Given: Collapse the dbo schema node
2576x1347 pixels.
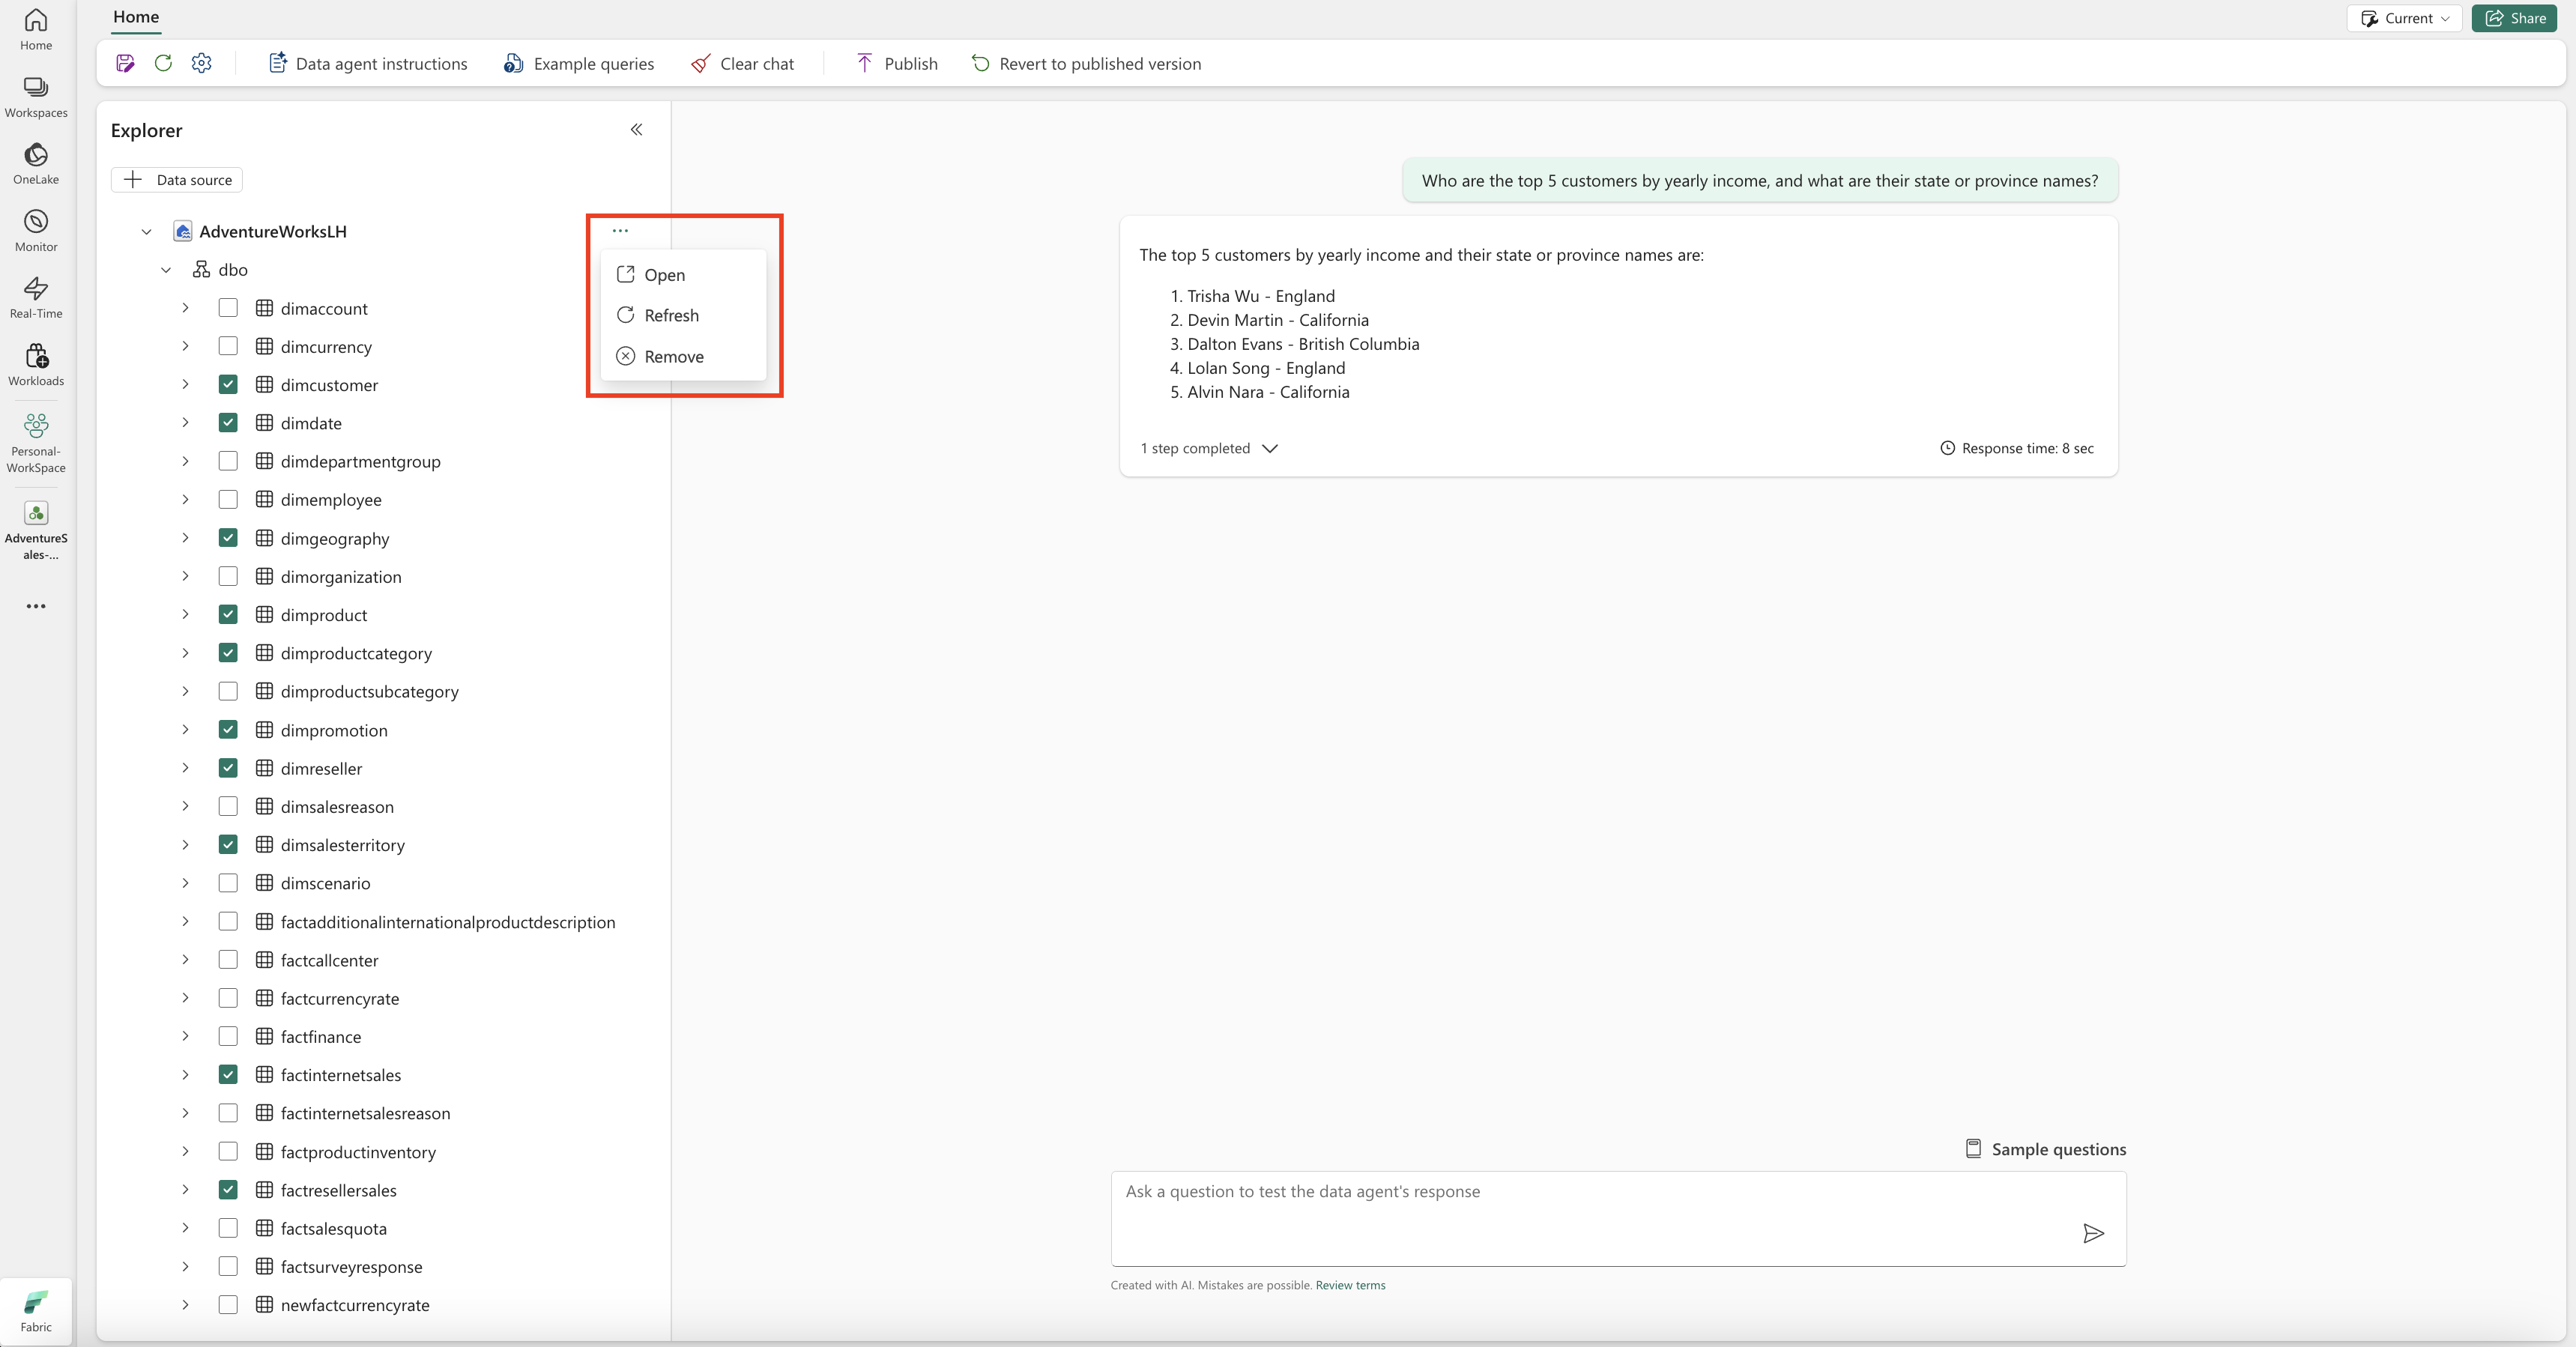Looking at the screenshot, I should [166, 270].
